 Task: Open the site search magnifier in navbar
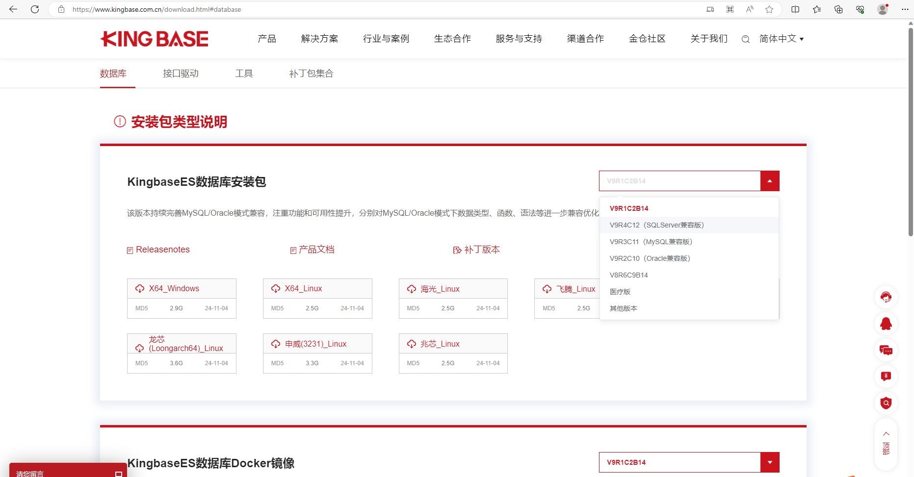pyautogui.click(x=745, y=39)
